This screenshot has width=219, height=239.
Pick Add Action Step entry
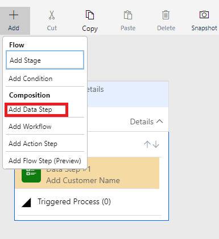45,144
